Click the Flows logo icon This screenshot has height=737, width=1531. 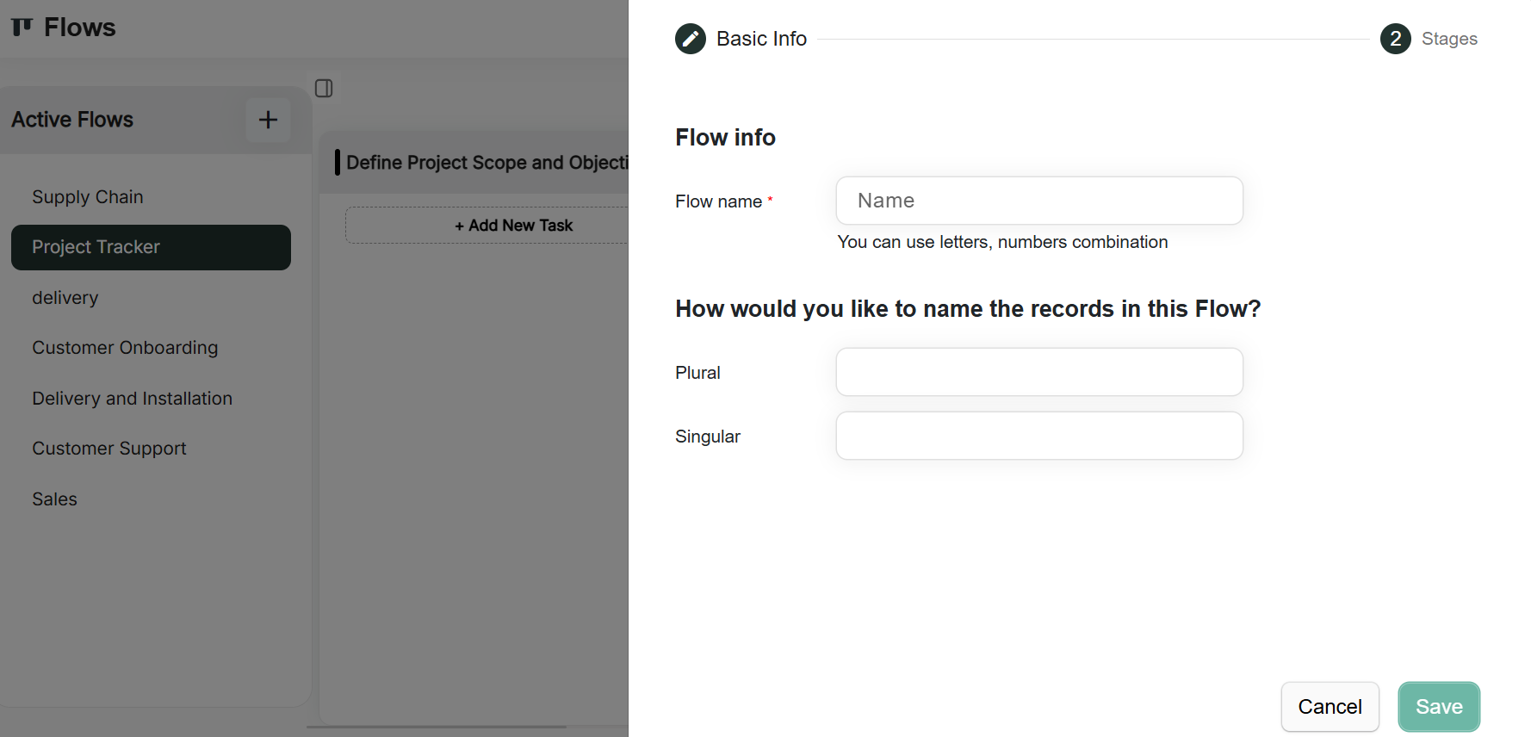coord(22,28)
